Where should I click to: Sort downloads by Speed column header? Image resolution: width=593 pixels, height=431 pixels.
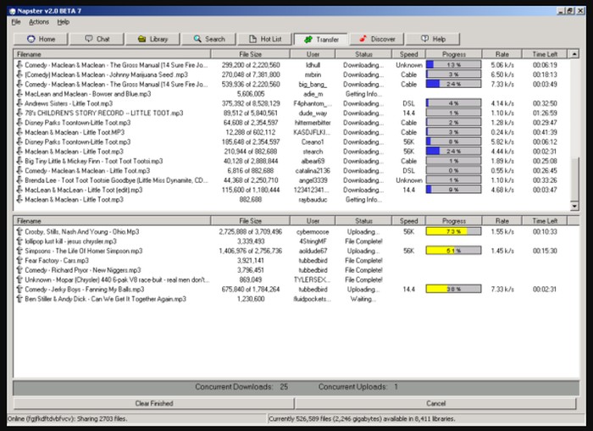[408, 54]
